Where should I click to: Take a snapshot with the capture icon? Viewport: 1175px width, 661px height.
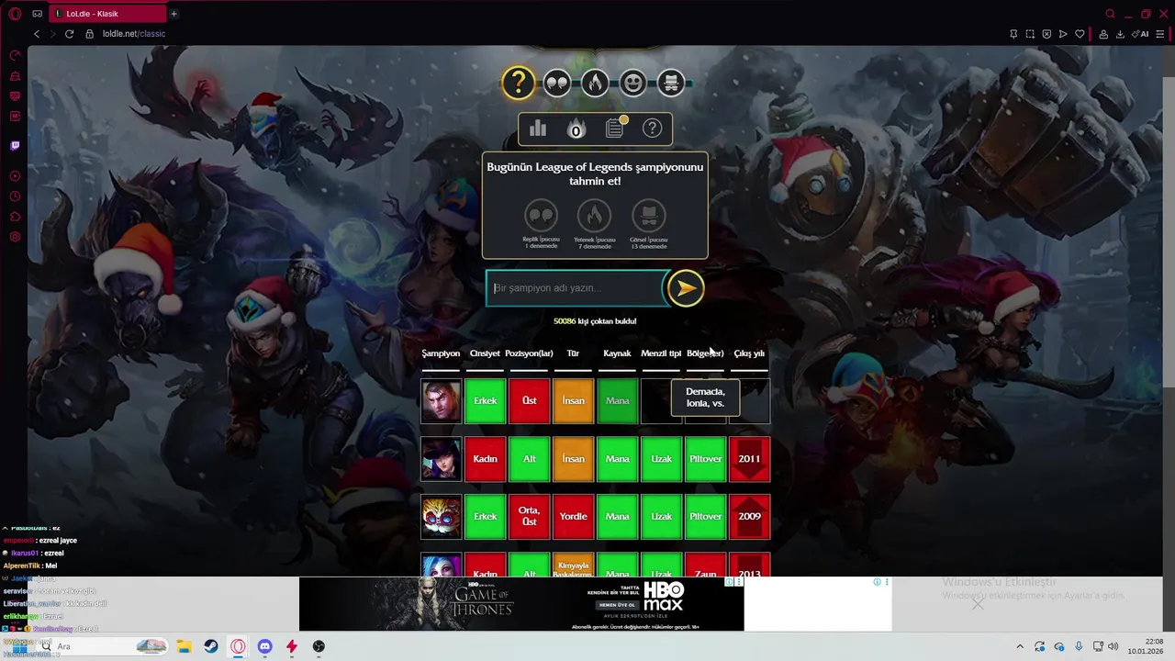coord(1030,34)
